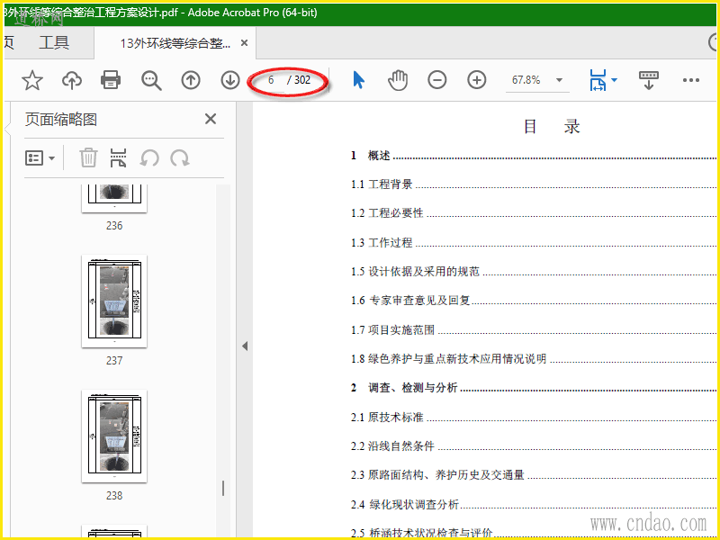Click the current page number field
This screenshot has height=540, width=720.
pyautogui.click(x=272, y=80)
